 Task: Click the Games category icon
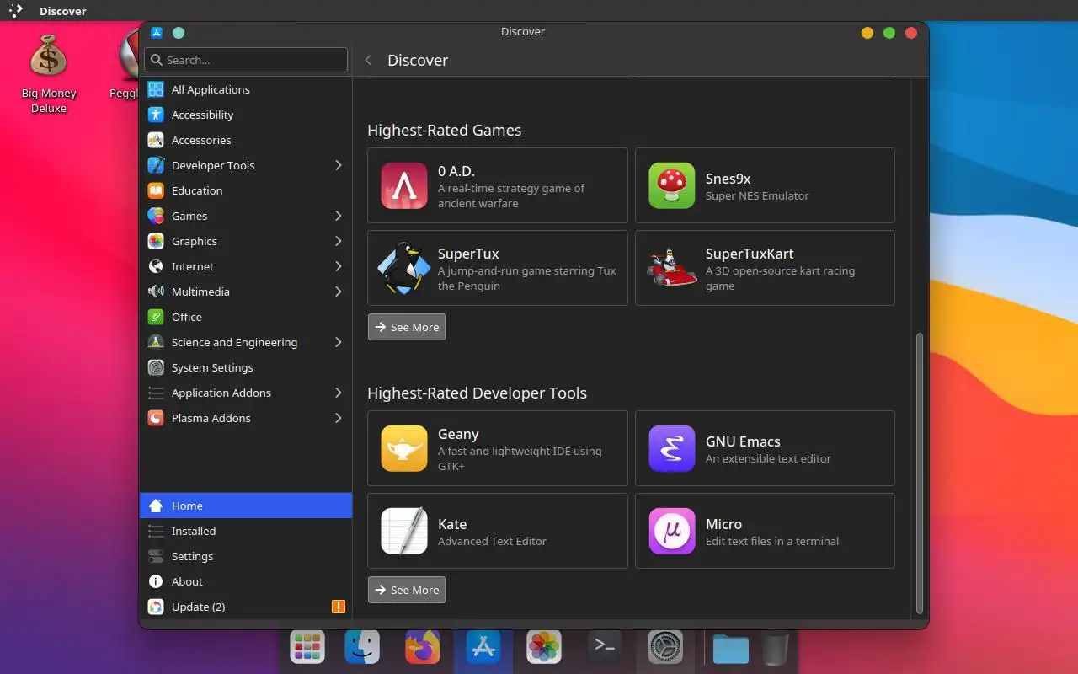click(156, 216)
